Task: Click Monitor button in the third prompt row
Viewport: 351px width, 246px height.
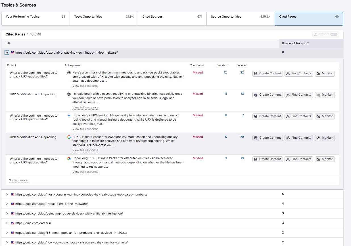Action: (325, 116)
